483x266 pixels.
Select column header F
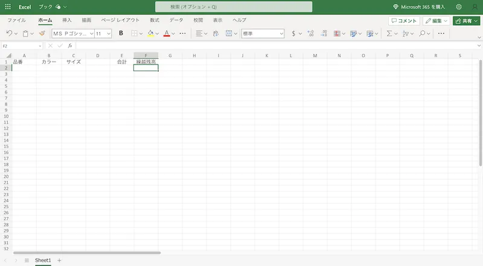[146, 55]
